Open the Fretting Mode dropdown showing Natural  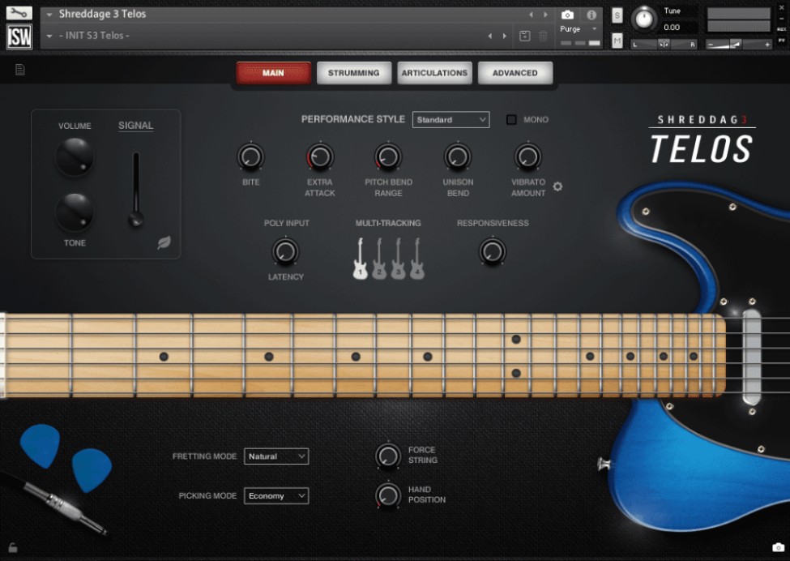pyautogui.click(x=276, y=456)
